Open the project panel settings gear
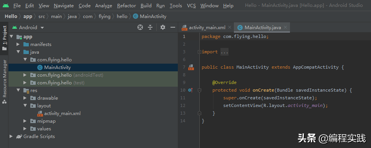Viewport: 371px width, 148px height. click(162, 27)
